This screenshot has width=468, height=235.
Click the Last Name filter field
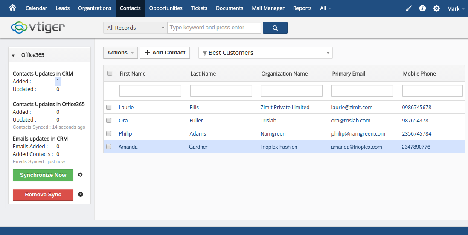(x=221, y=91)
